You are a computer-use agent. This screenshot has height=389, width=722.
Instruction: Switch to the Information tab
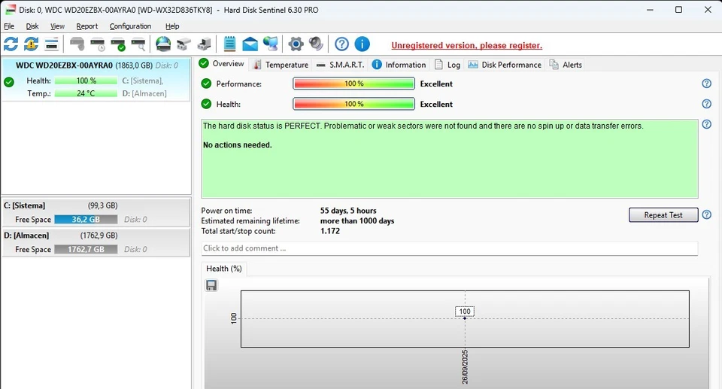(x=399, y=65)
